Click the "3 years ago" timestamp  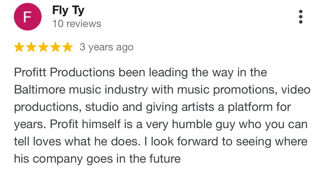tap(107, 47)
